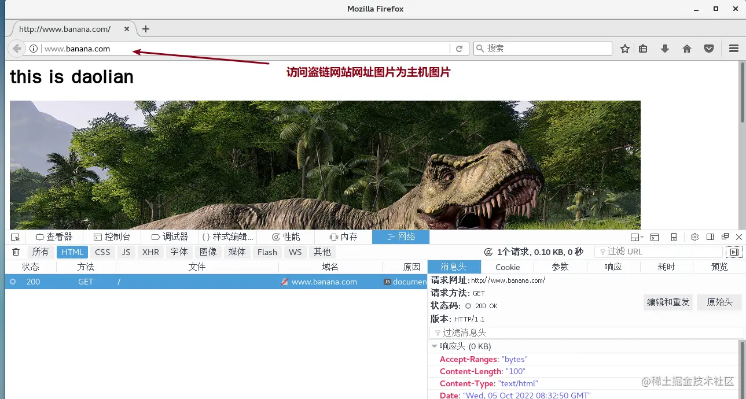
Task: Select the element picker icon in DevTools
Action: click(15, 237)
